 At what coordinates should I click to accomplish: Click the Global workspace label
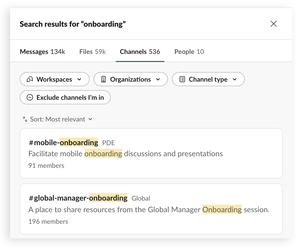(141, 198)
